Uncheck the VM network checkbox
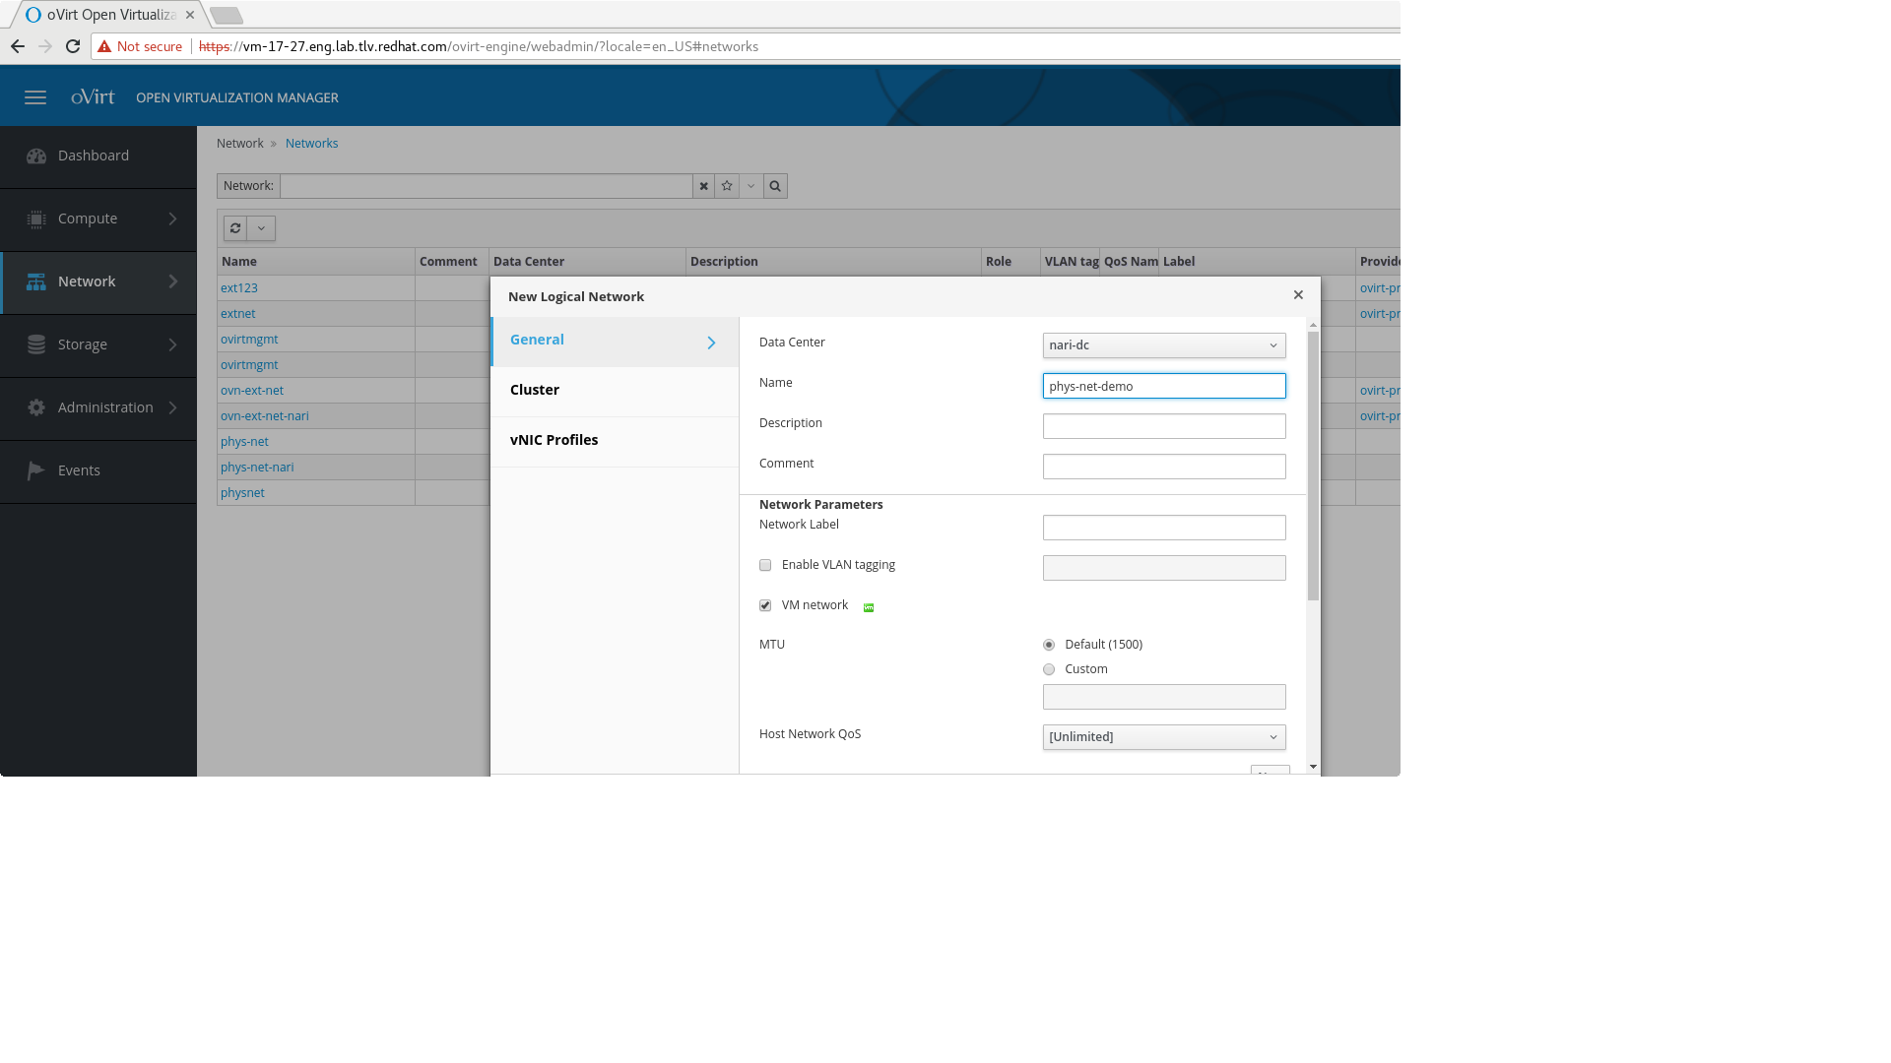Screen dimensions: 1891x1063 (x=765, y=605)
